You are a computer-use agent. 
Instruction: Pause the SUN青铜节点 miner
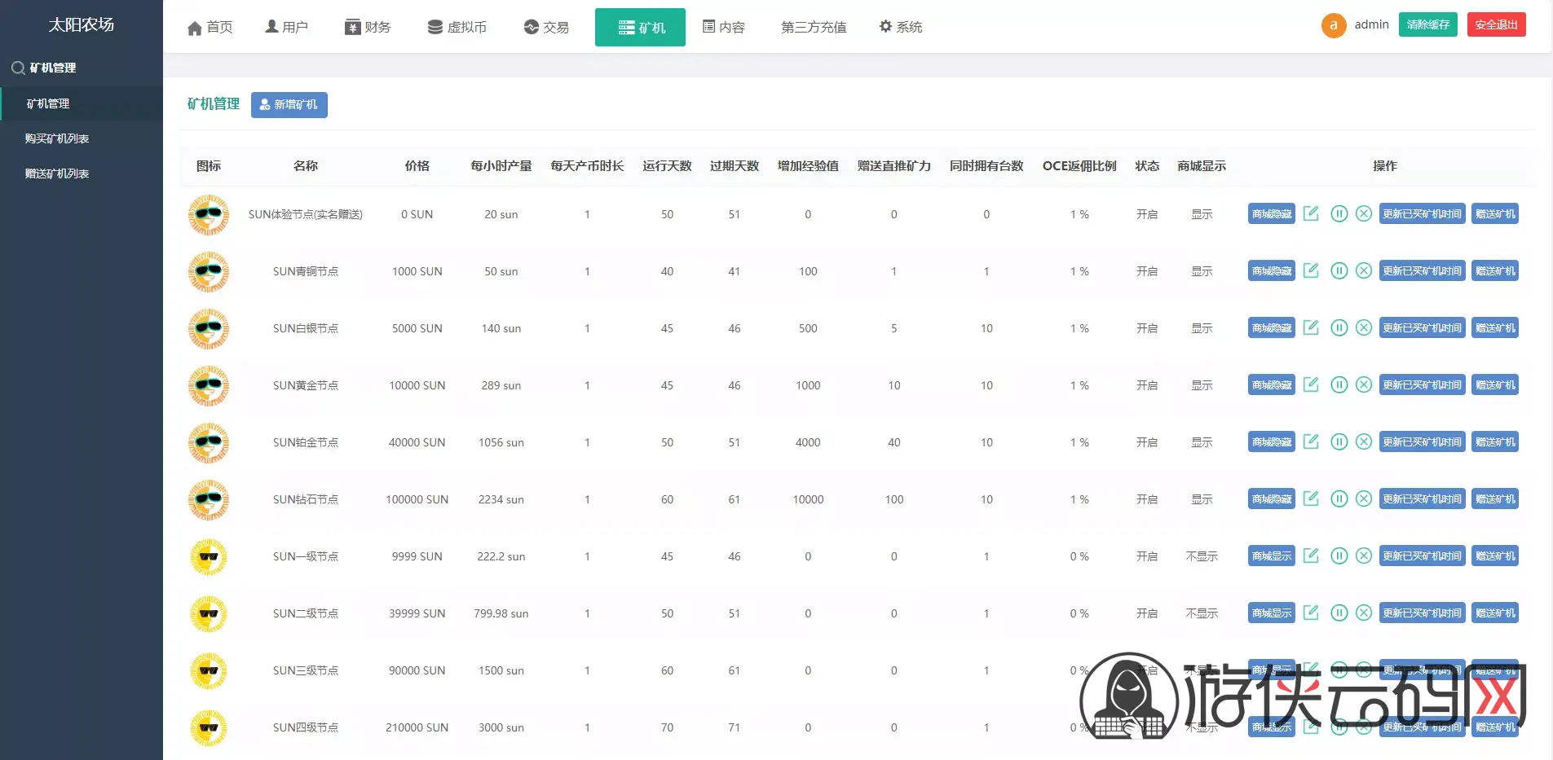click(x=1339, y=270)
